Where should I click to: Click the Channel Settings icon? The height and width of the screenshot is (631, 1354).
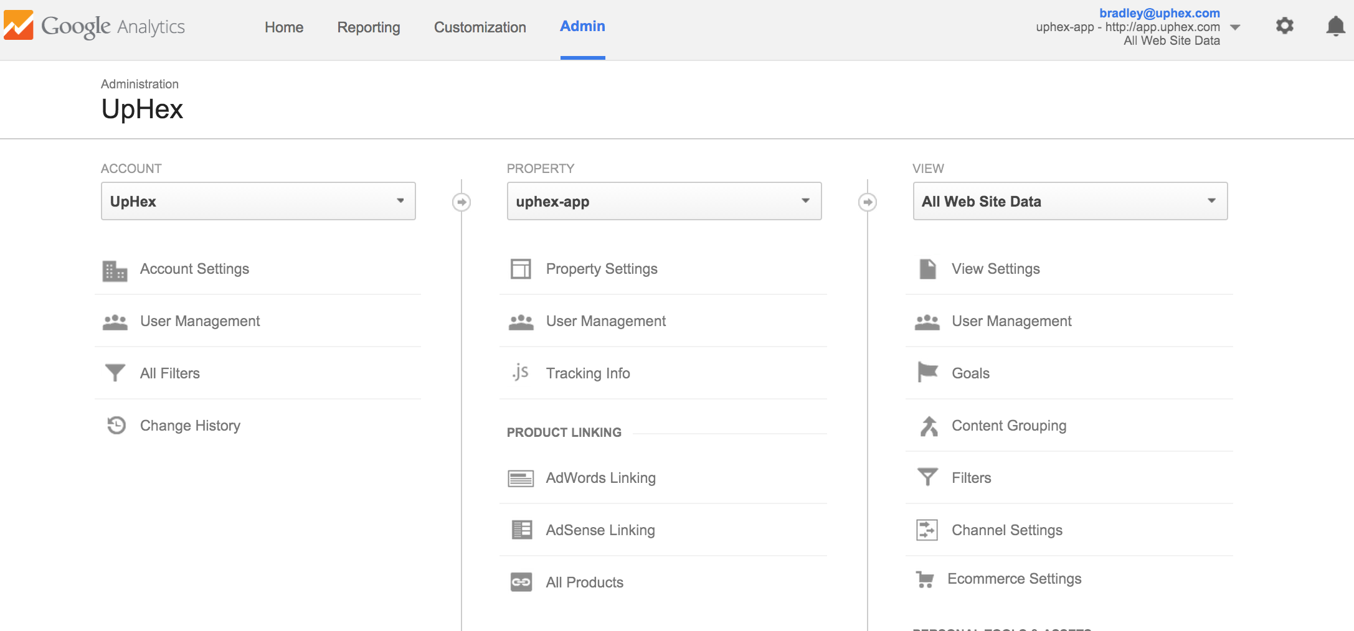[927, 530]
